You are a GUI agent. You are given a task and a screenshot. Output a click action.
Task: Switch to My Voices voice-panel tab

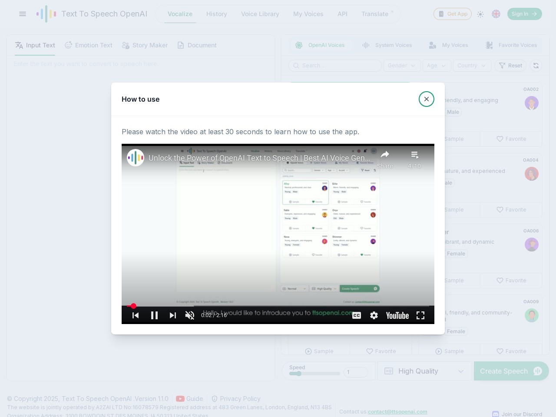pos(448,45)
